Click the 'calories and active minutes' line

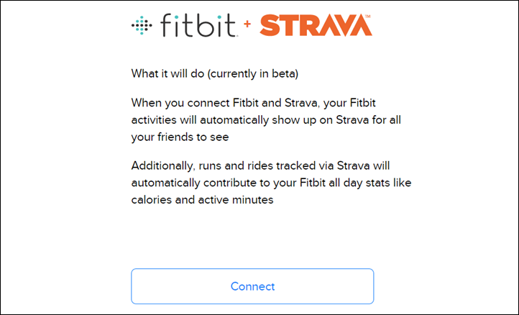202,200
